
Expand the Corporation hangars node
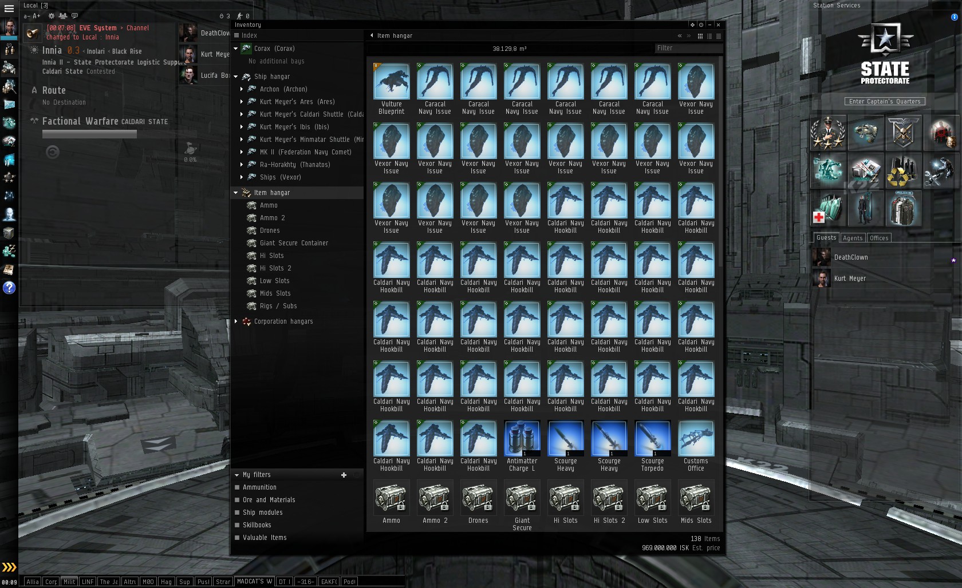point(235,321)
